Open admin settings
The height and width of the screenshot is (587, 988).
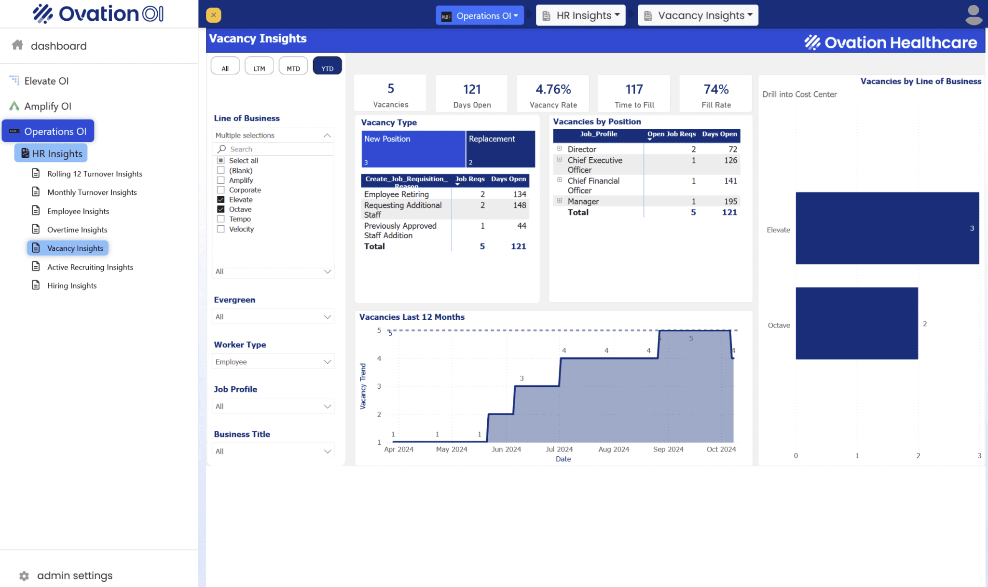75,575
